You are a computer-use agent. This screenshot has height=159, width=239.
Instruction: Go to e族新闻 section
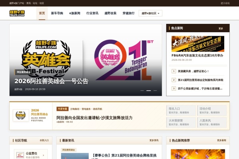pos(75,13)
